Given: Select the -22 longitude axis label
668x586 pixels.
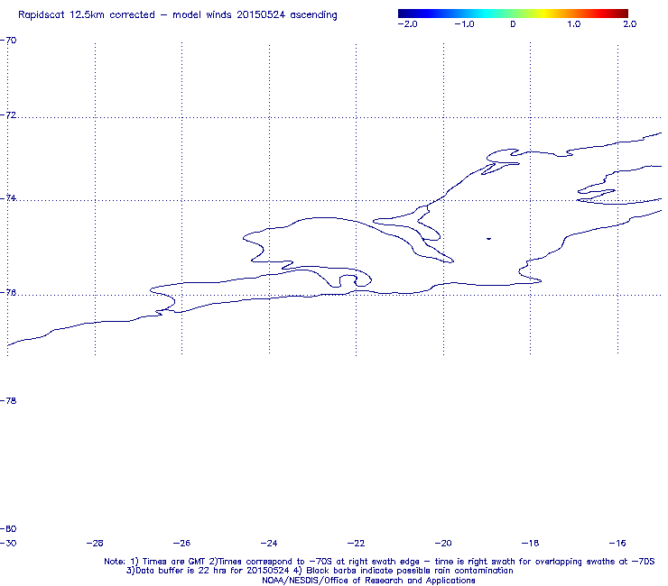Looking at the screenshot, I should point(357,544).
